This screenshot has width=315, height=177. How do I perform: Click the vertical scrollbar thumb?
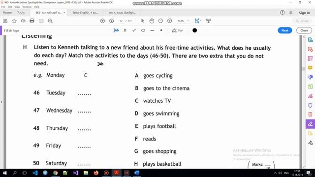(304, 69)
